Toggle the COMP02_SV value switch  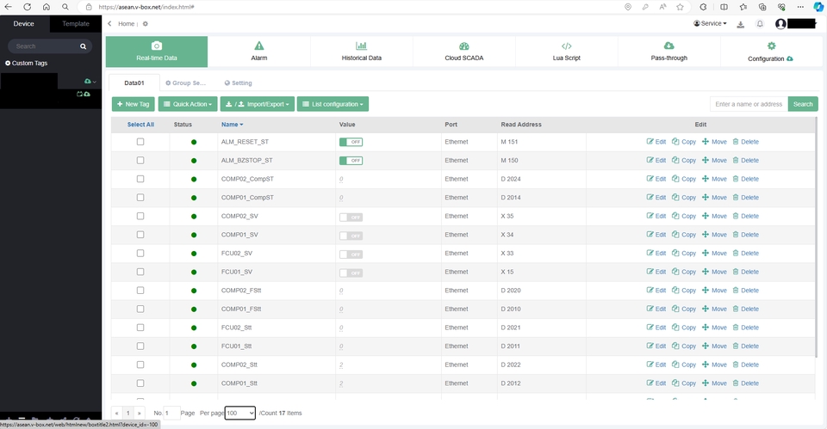(351, 217)
